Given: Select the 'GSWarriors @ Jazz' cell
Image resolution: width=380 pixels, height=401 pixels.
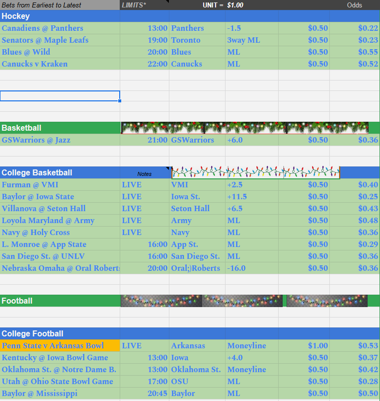Looking at the screenshot, I should 60,140.
